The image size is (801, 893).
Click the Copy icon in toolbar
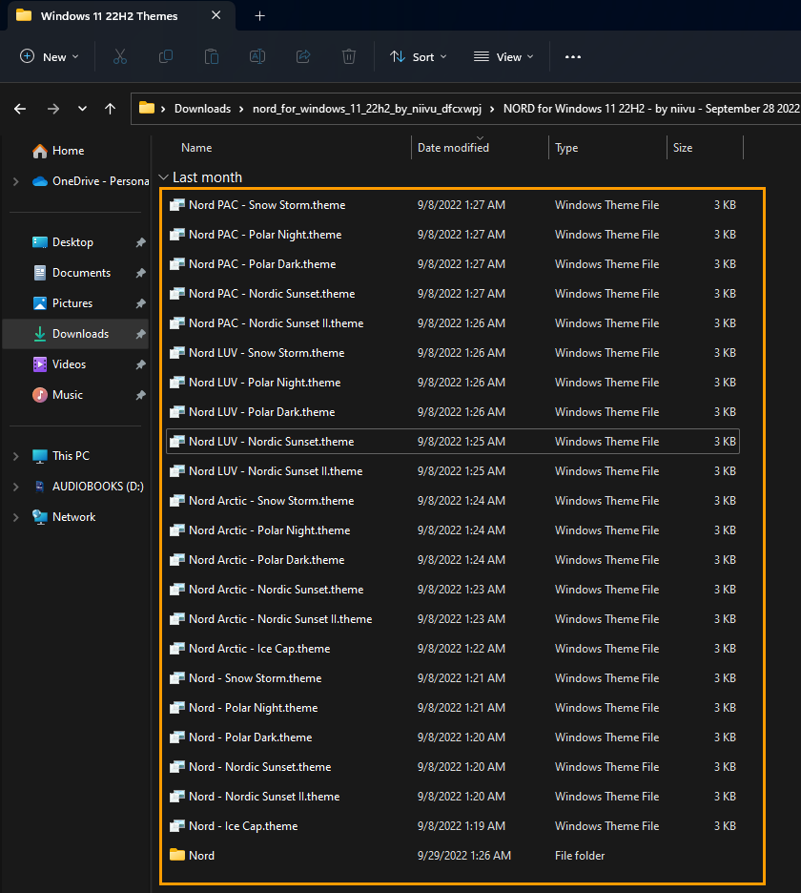tap(166, 57)
